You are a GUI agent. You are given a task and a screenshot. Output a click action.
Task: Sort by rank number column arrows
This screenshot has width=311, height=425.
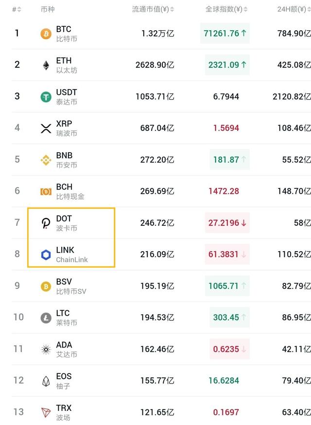[x=19, y=10]
